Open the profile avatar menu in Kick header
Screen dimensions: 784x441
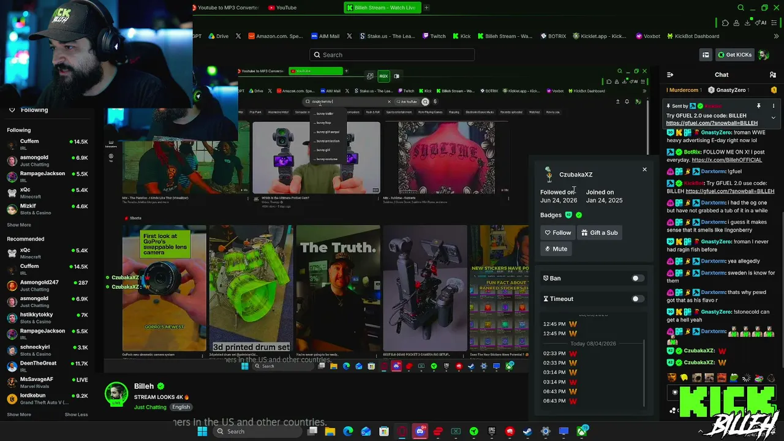[x=764, y=55]
